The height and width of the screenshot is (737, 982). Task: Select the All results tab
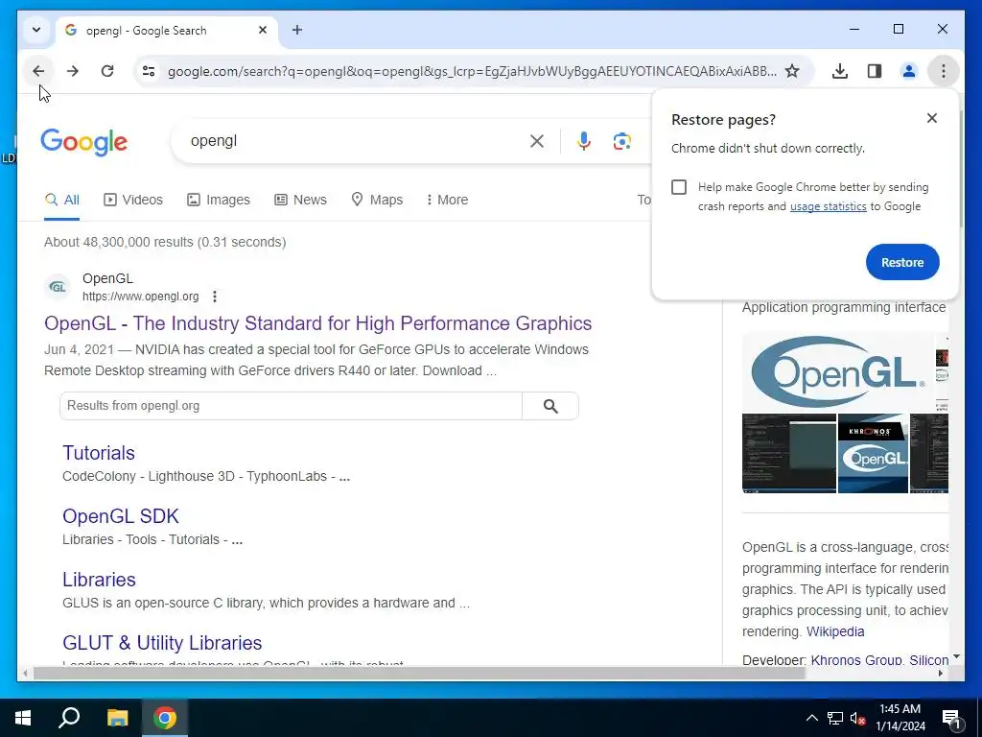62,200
